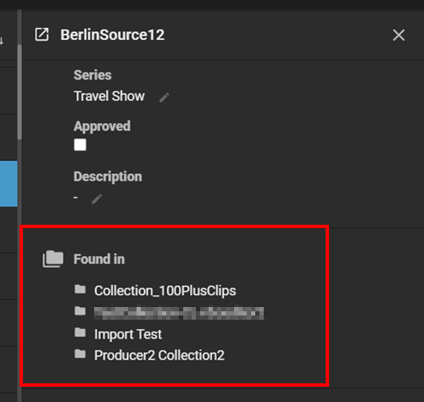424x402 pixels.
Task: Click the Travel Show series value
Action: [x=109, y=96]
